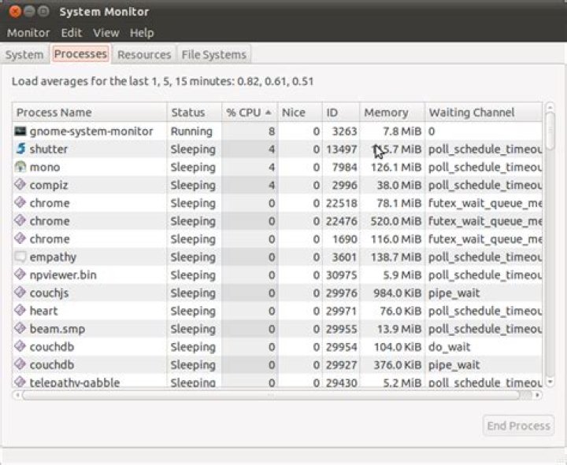Image resolution: width=567 pixels, height=465 pixels.
Task: Click the beam.smp process icon
Action: pos(20,328)
